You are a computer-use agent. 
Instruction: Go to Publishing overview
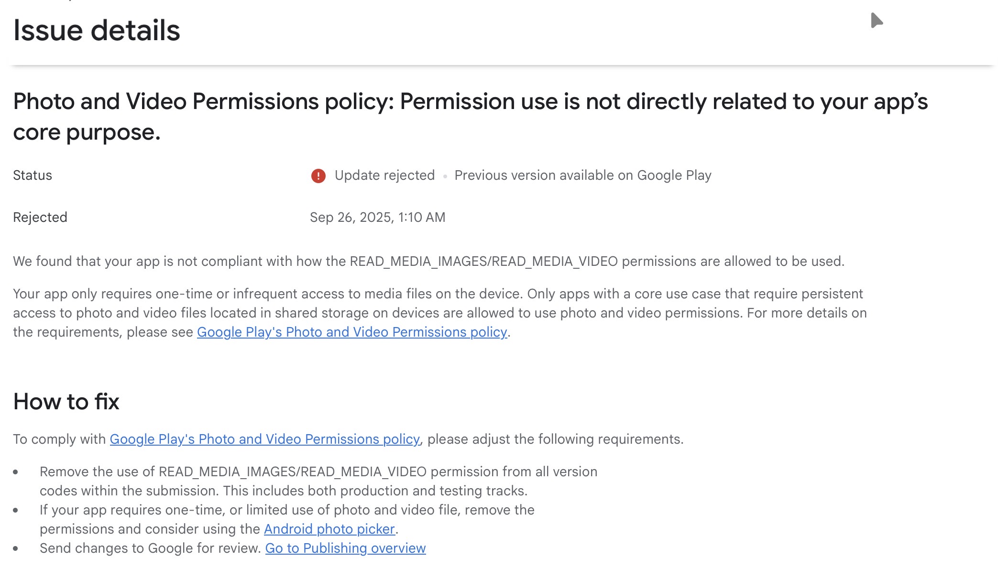(345, 548)
